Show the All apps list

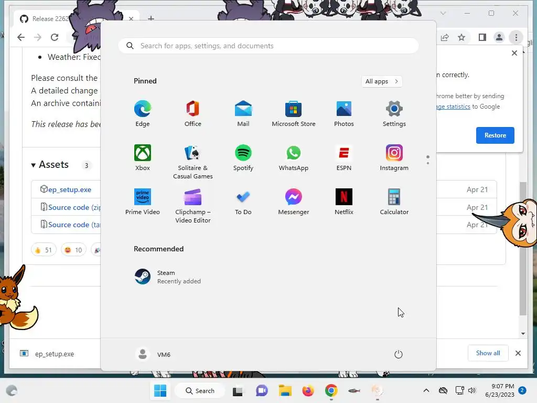point(382,81)
